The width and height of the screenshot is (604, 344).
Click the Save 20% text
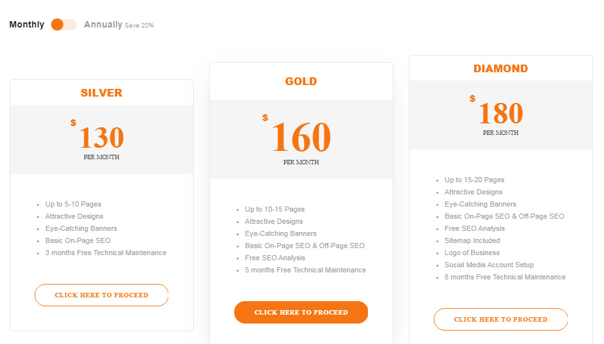click(x=139, y=26)
